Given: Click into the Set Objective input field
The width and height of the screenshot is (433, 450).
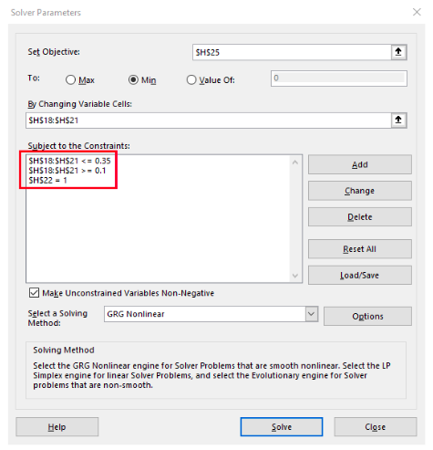Looking at the screenshot, I should click(x=292, y=52).
